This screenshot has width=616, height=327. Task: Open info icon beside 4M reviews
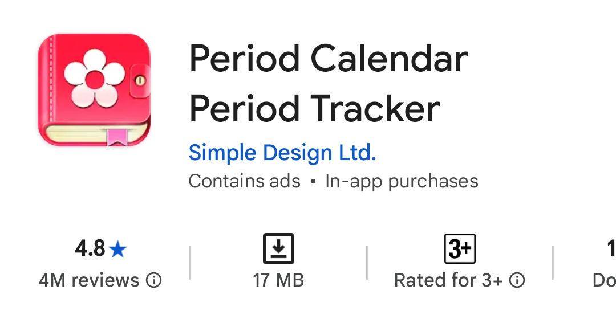click(153, 280)
